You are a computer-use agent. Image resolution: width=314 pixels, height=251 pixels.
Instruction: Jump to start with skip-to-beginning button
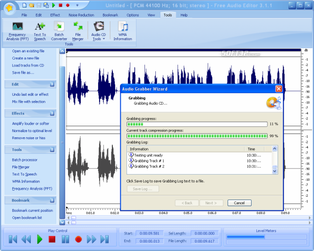coord(13,239)
